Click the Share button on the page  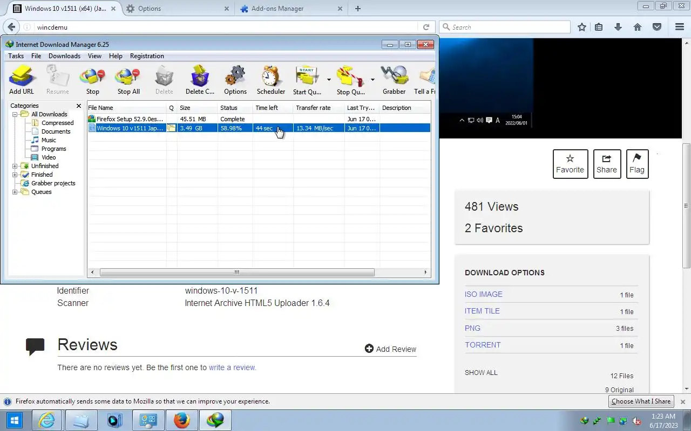pyautogui.click(x=607, y=164)
